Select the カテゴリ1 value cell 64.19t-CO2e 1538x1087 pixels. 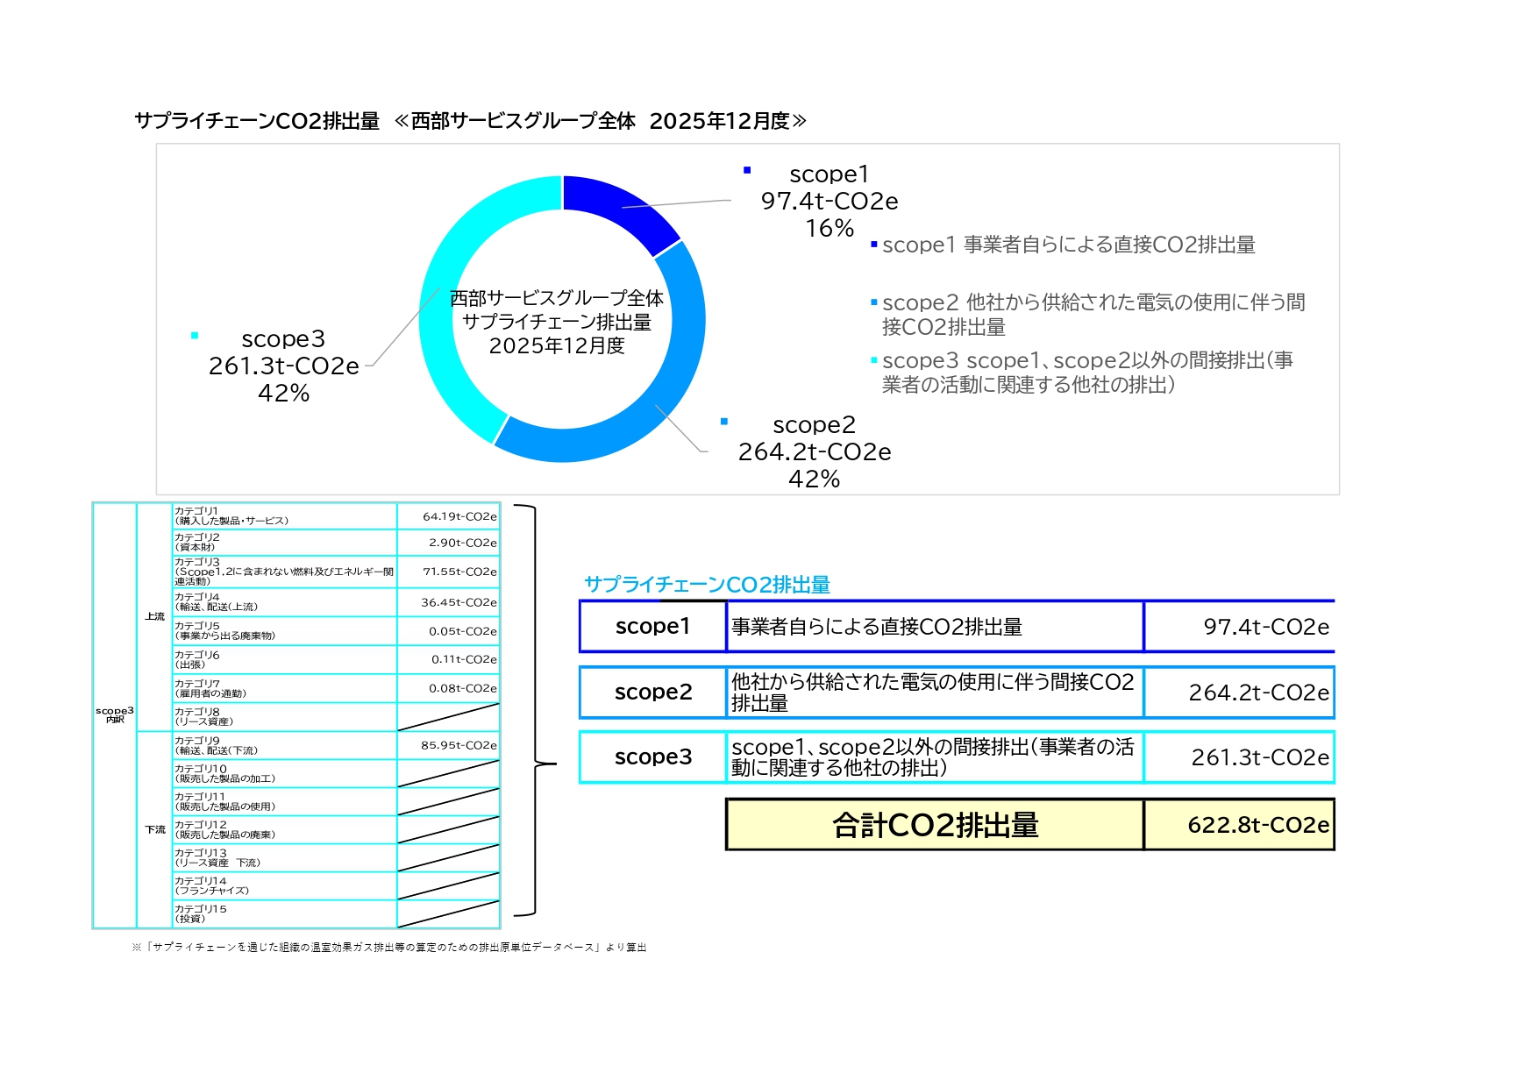448,516
